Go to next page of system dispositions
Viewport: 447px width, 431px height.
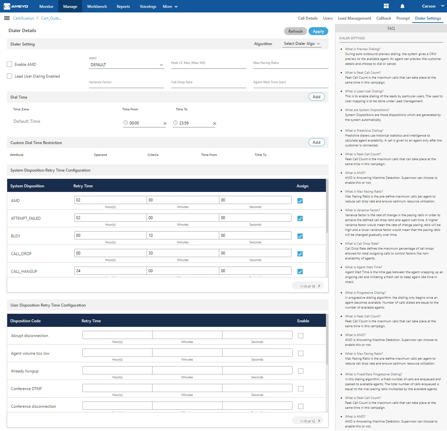point(319,286)
